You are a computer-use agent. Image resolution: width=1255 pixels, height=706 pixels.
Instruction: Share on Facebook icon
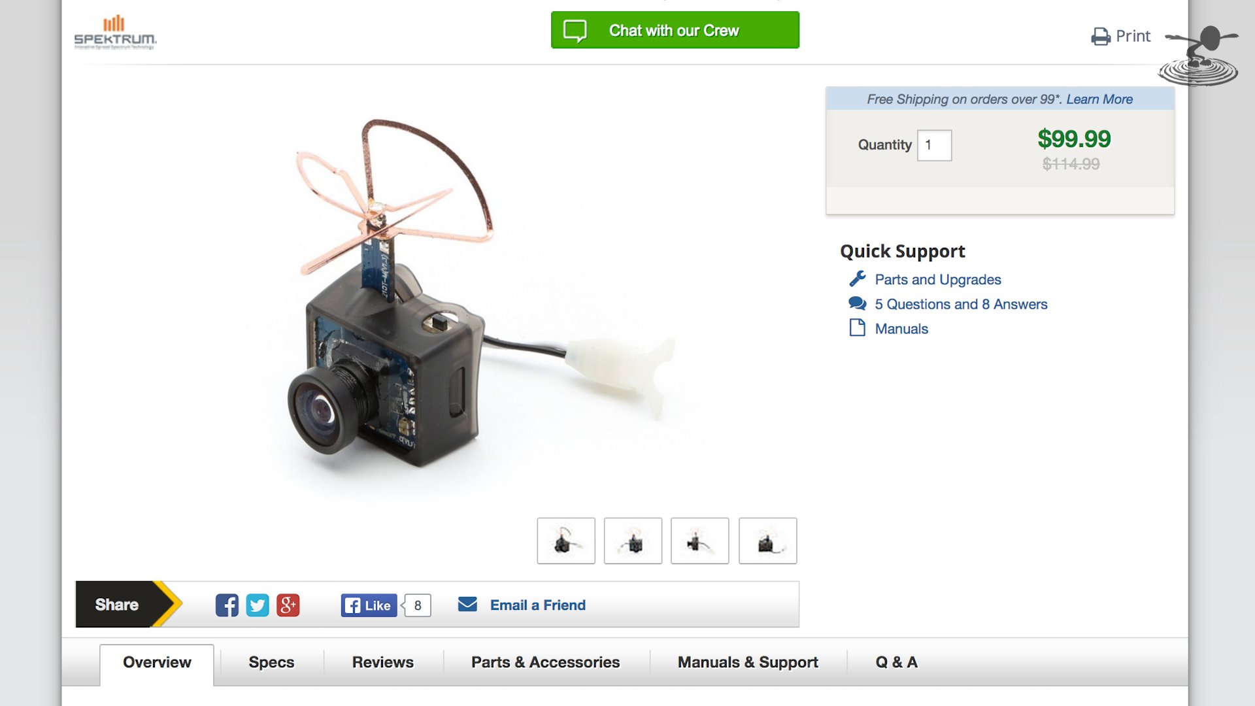[x=227, y=605]
